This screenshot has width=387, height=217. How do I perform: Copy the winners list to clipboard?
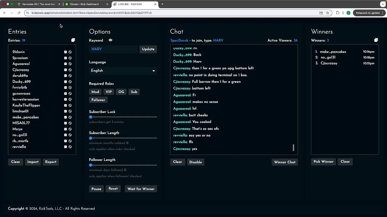376,40
